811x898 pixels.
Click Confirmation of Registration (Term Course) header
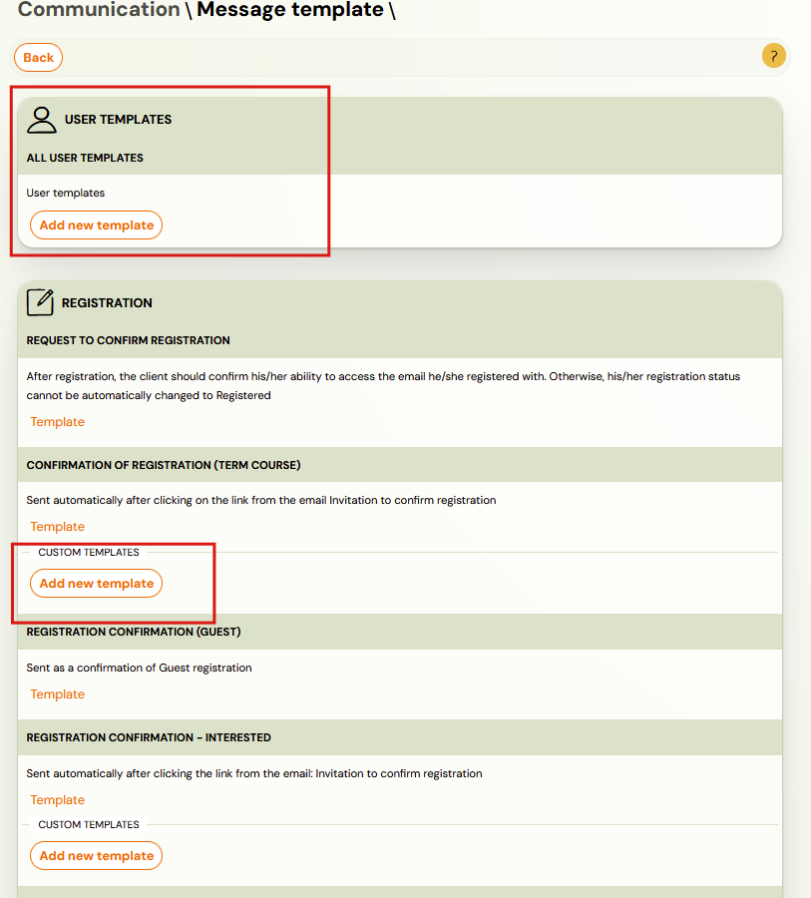163,465
